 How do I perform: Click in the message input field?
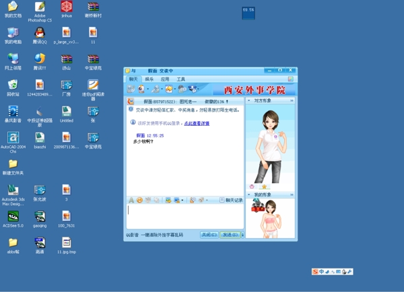[185, 216]
